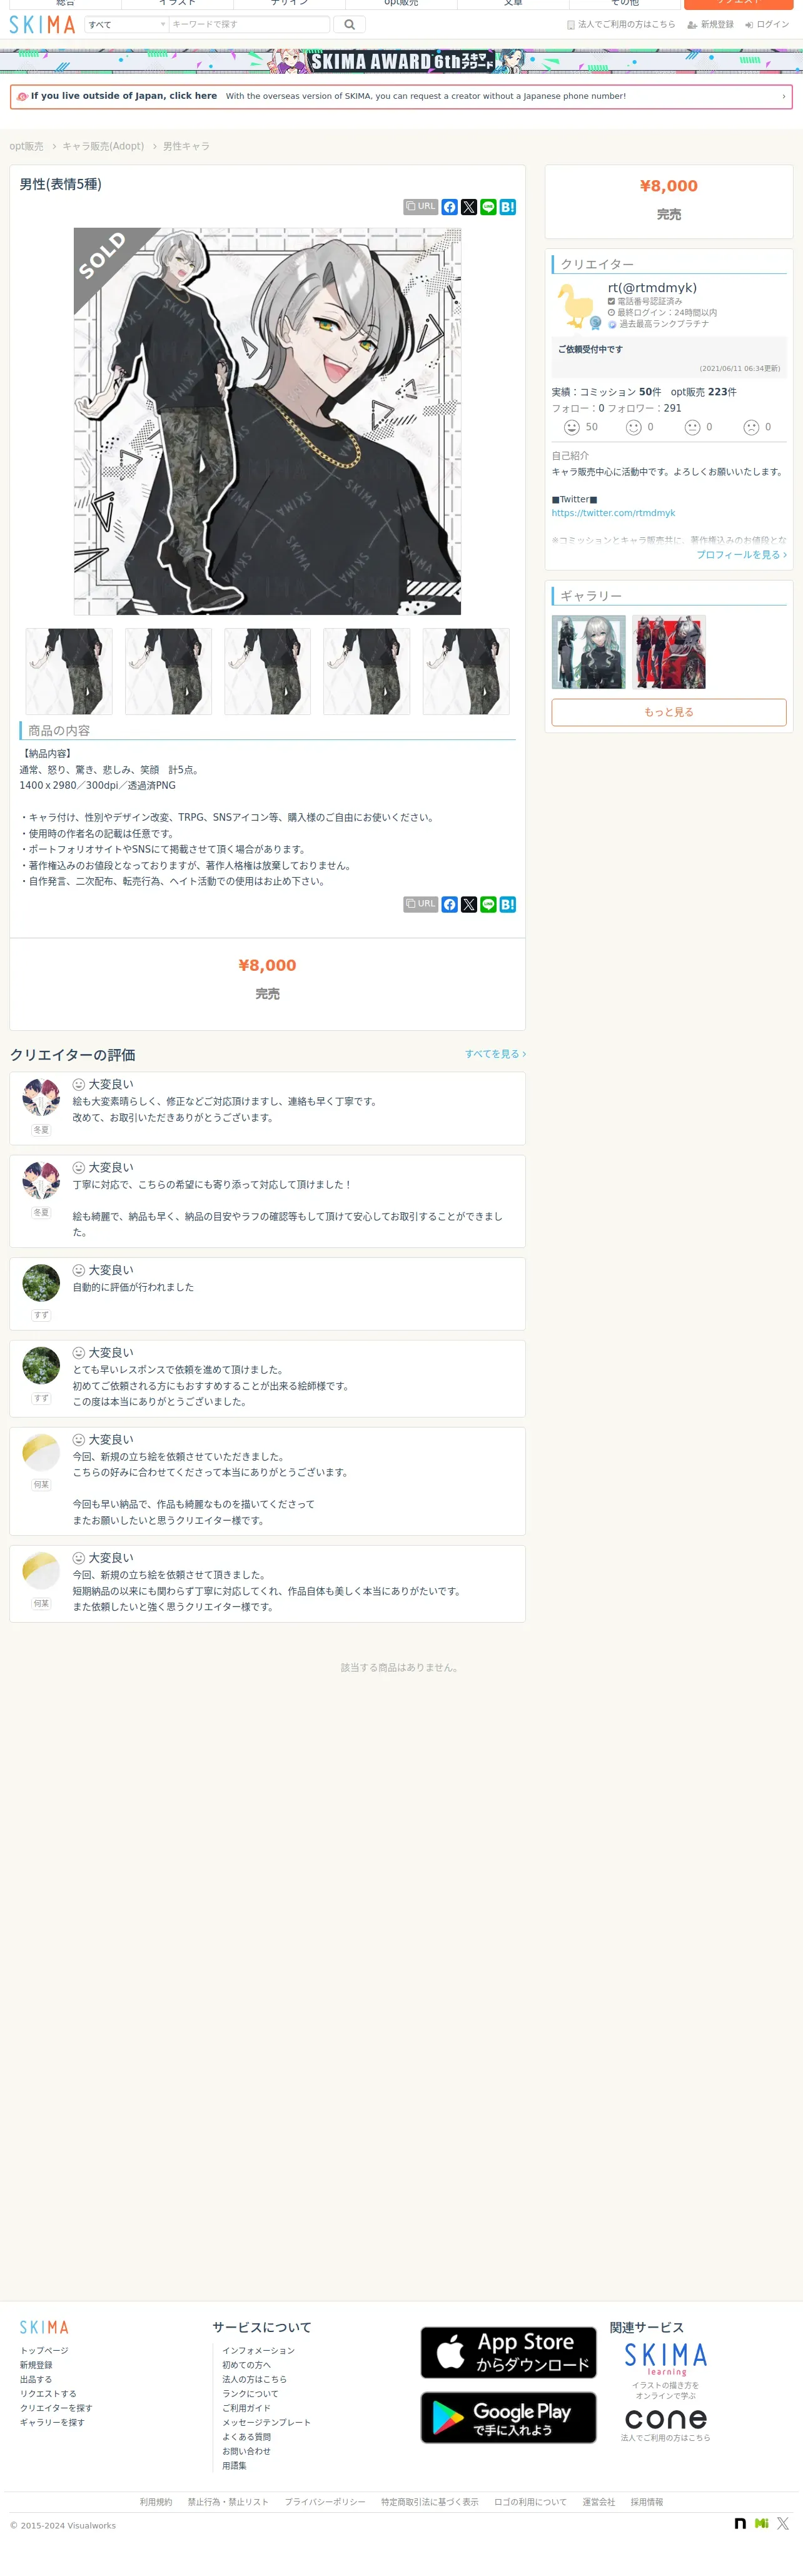Viewport: 803px width, 2576px height.
Task: Open the SKIMA AWARD 6th banner
Action: point(401,61)
